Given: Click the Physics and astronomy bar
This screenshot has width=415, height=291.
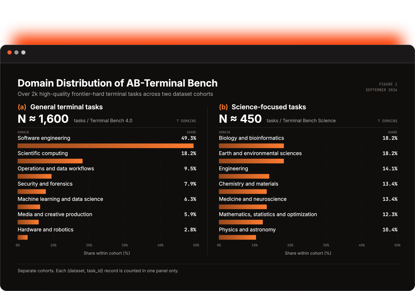Looking at the screenshot, I should point(238,237).
